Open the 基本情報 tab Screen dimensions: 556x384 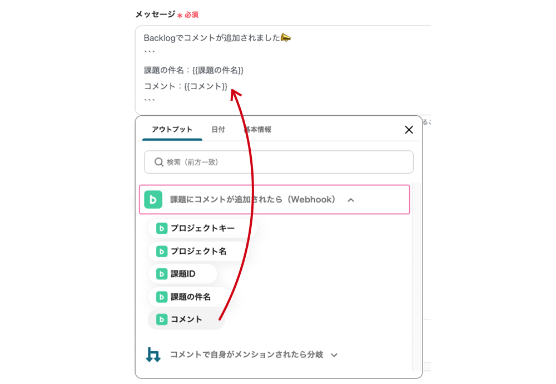pos(258,130)
